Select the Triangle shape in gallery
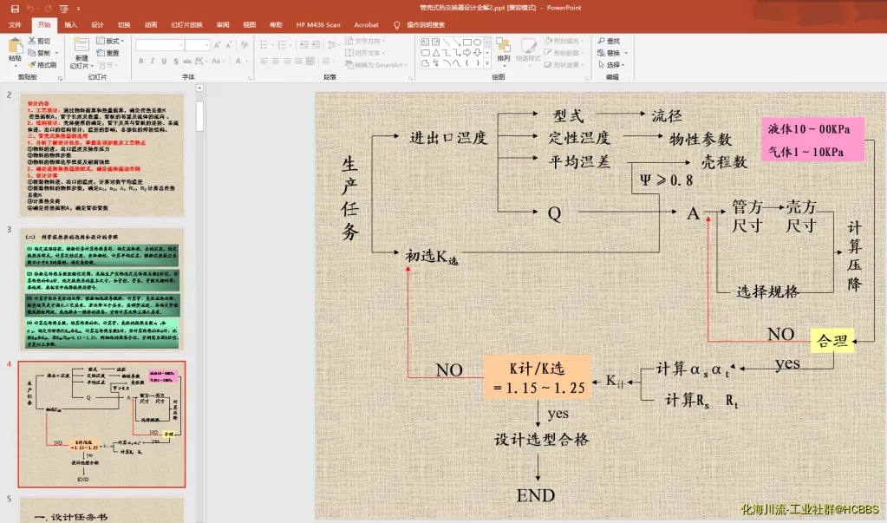Viewport: 887px width, 523px height. [x=436, y=53]
